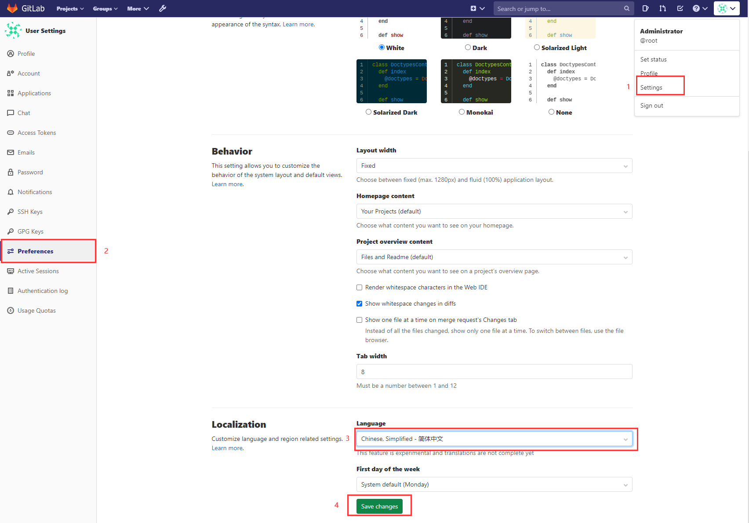The width and height of the screenshot is (749, 523).
Task: Click the user avatar in top bar
Action: [x=724, y=8]
